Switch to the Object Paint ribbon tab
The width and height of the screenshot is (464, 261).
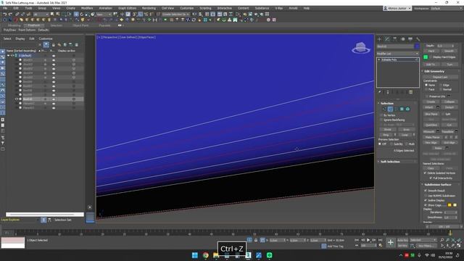click(80, 26)
